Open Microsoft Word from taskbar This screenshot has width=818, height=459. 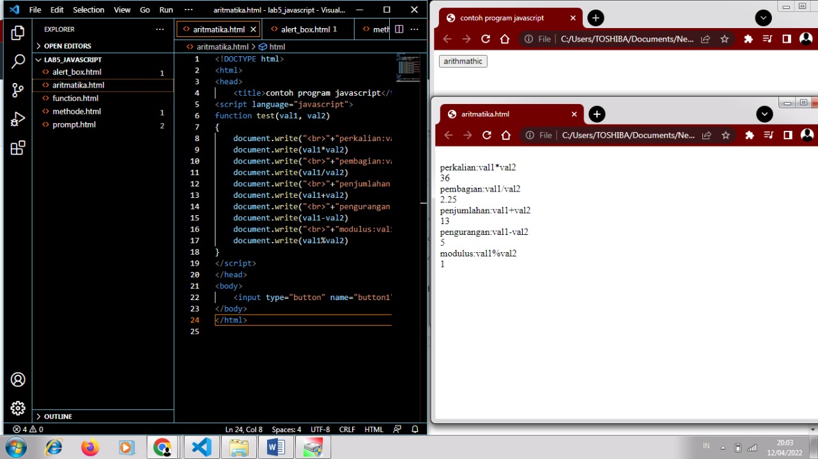pos(275,448)
